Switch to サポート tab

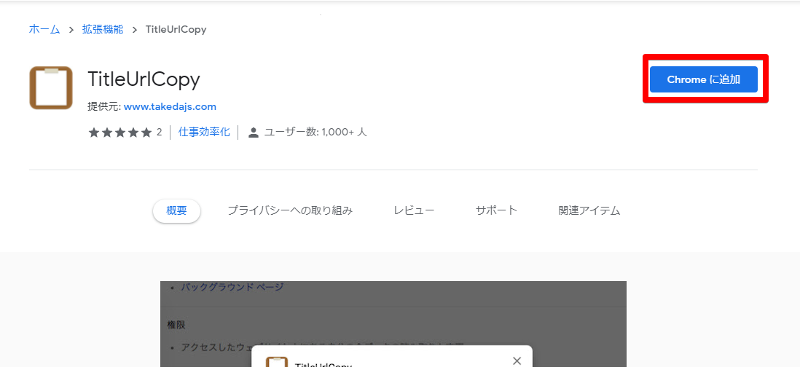pos(496,210)
